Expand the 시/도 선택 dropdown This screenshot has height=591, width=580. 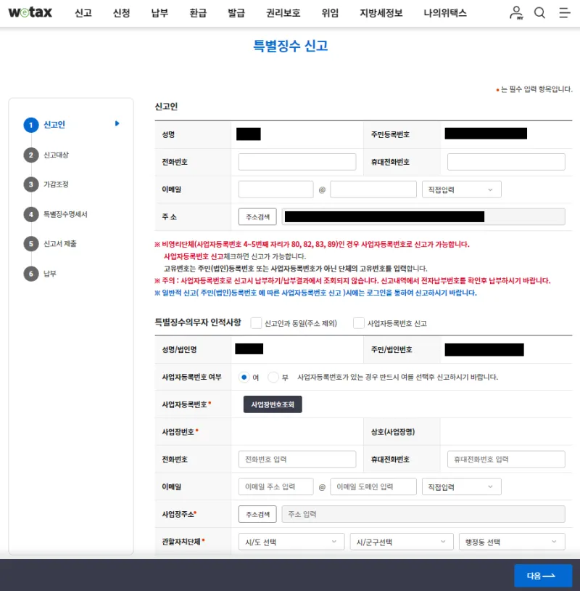291,542
